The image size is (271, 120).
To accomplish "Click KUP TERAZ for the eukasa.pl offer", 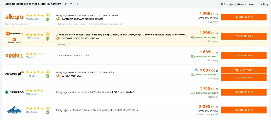I will click(244, 70).
